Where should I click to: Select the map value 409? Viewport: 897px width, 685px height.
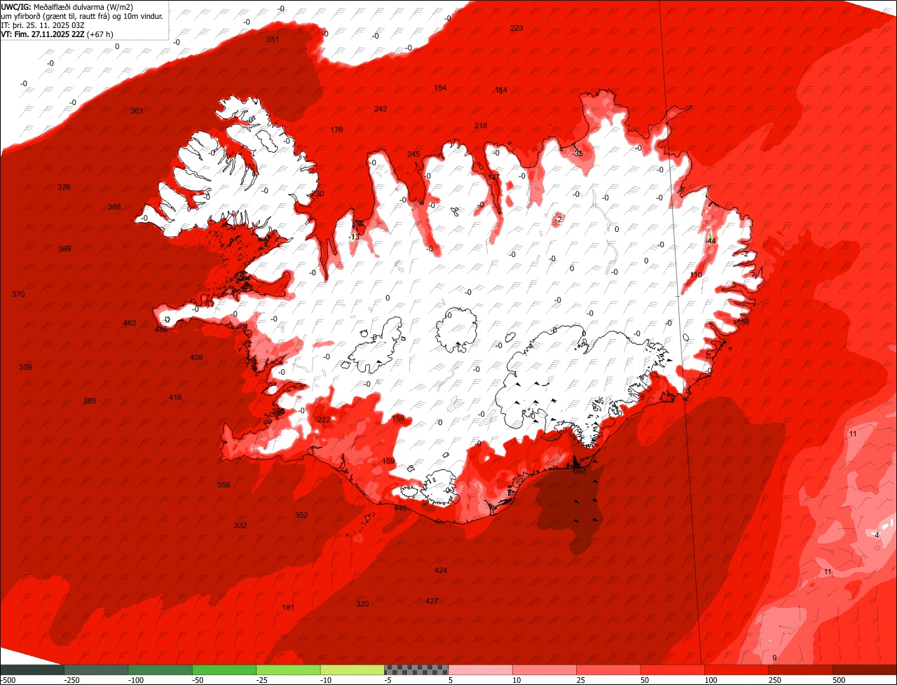click(x=196, y=357)
